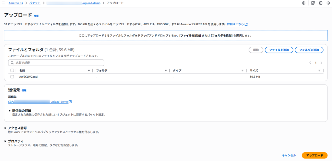332x161 pixels.
Task: Go to next page of file table
Action: pos(321,63)
